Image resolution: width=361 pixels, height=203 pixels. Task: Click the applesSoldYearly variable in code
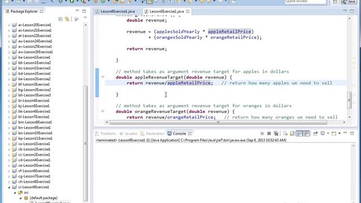[x=178, y=32]
